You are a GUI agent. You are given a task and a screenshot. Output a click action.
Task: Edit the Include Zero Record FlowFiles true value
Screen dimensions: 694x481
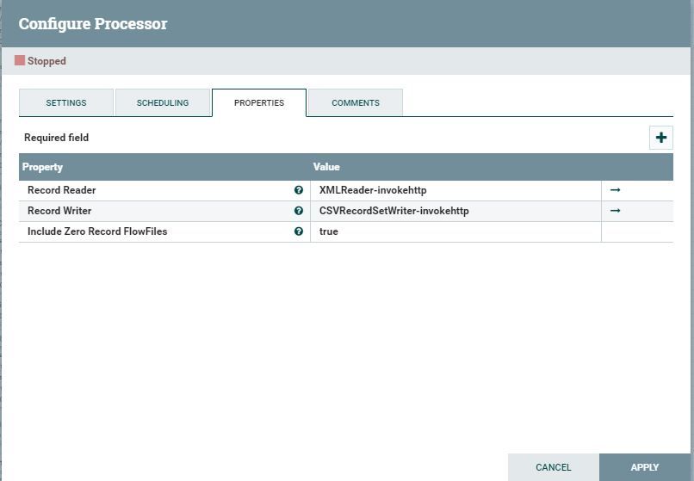[x=455, y=231]
